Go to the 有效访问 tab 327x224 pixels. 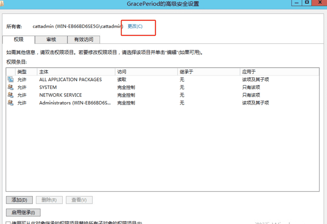[x=83, y=39]
